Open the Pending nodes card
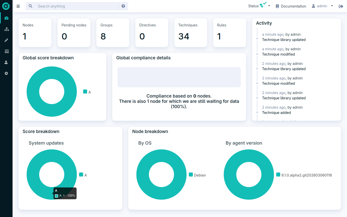The width and height of the screenshot is (347, 217). pos(74,33)
